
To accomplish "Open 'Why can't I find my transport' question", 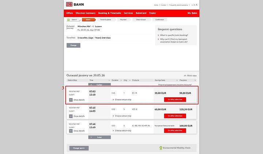I will 174,41.
